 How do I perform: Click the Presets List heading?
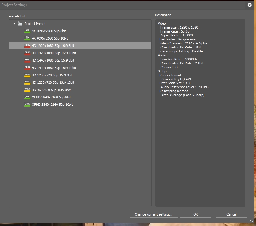click(x=17, y=16)
